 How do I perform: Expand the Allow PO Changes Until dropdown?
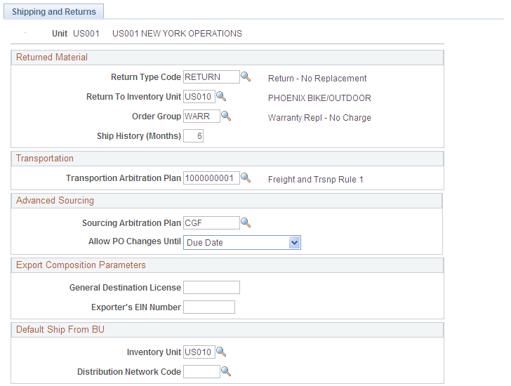294,243
